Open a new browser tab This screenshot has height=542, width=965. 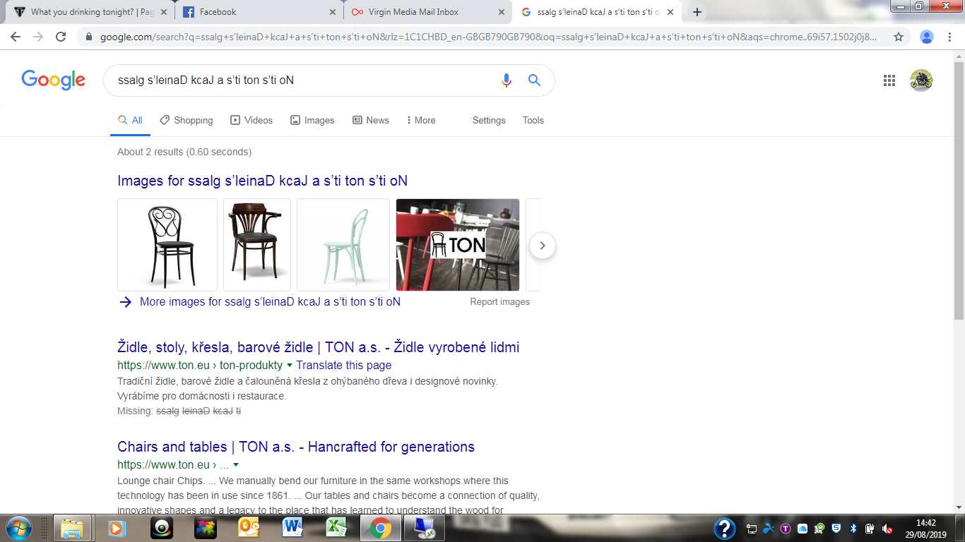tap(697, 12)
